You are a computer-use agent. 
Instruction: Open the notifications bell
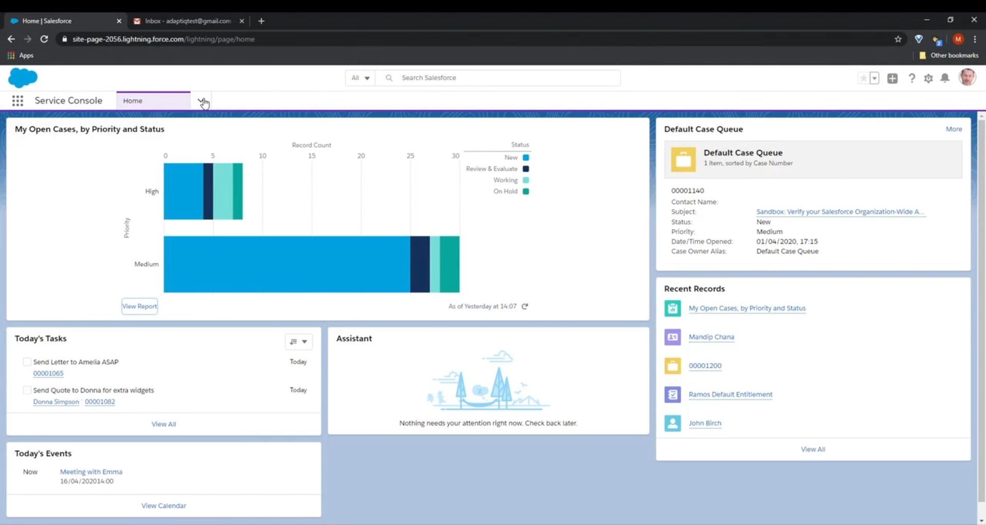pos(945,78)
